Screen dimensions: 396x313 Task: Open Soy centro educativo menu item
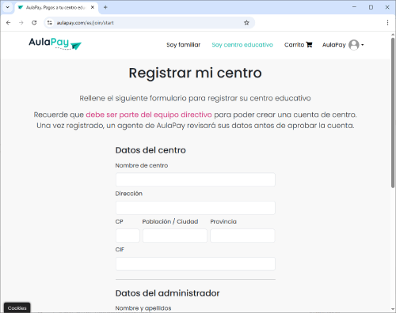pos(242,45)
